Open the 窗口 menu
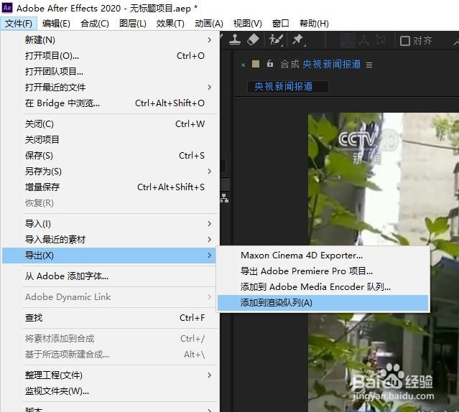 tap(280, 24)
